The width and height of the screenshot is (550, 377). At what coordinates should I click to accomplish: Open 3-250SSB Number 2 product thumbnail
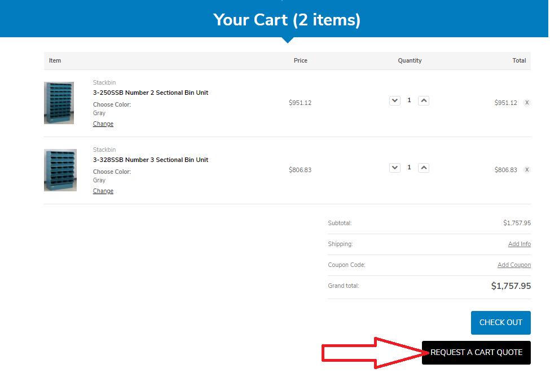[x=59, y=103]
